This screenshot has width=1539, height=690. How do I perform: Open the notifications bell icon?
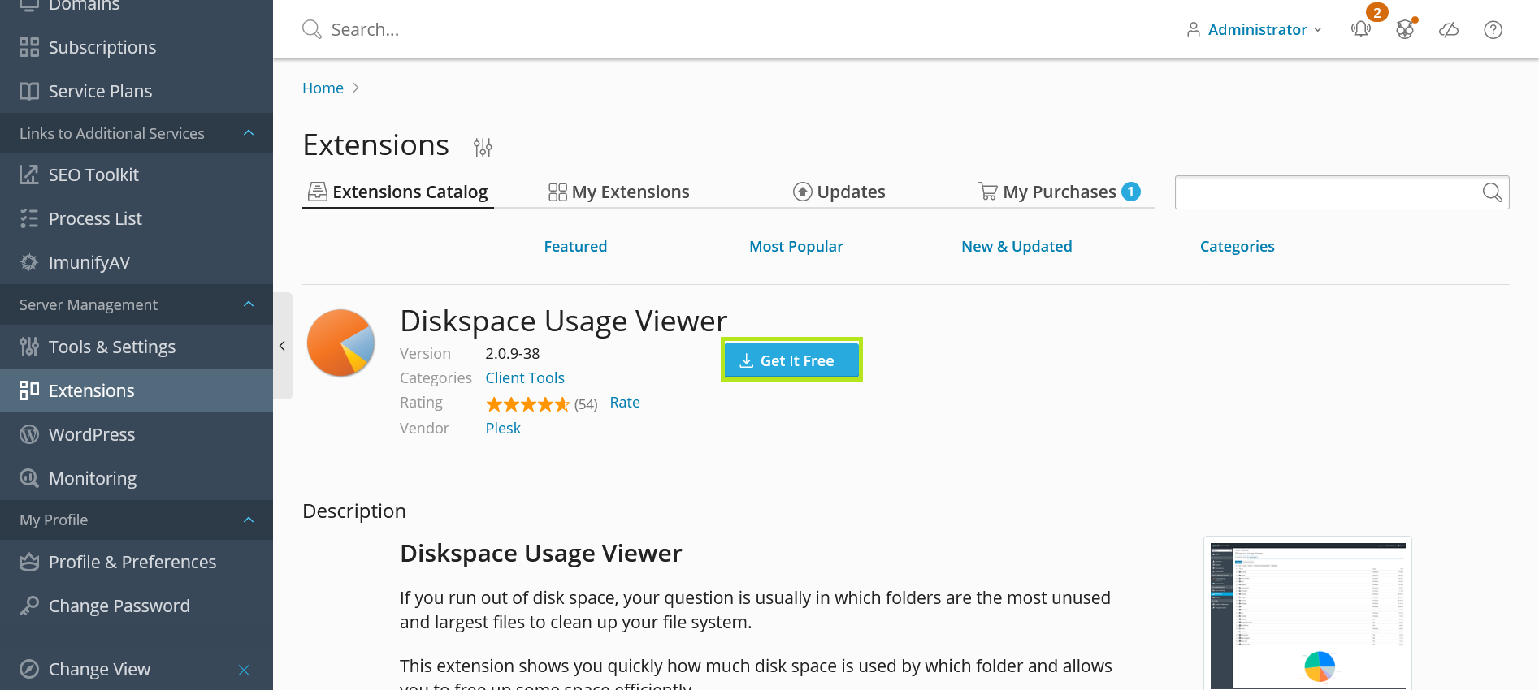[x=1360, y=30]
